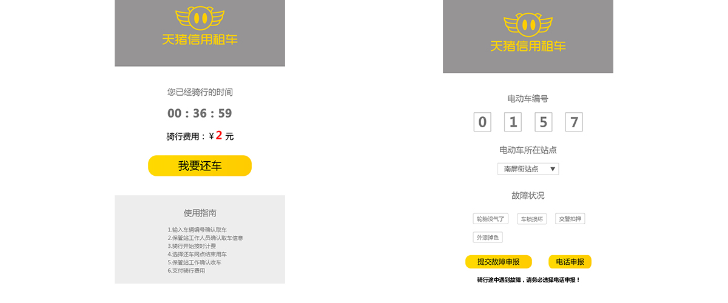Screen dimensions: 728x303
Task: Toggle the 车锁损坏 fault option
Action: coord(532,219)
